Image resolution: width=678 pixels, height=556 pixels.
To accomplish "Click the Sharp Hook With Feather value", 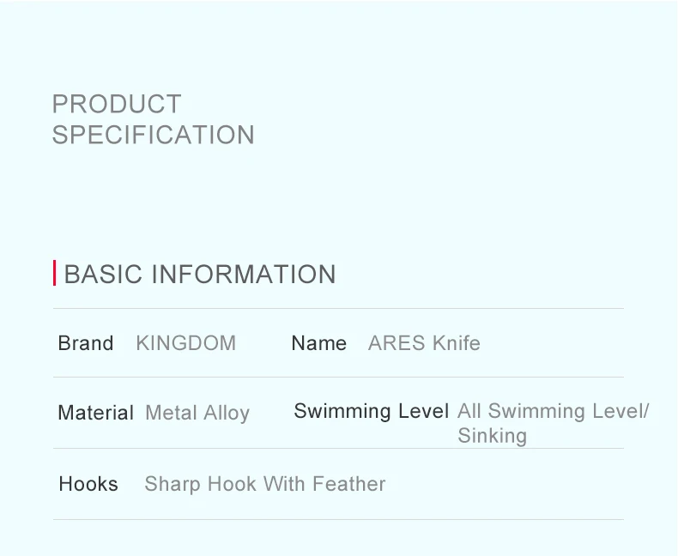I will click(x=265, y=484).
